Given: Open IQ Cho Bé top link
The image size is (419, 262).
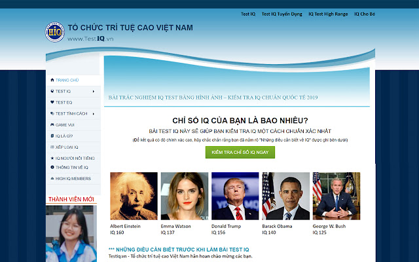Looking at the screenshot, I should pos(365,14).
